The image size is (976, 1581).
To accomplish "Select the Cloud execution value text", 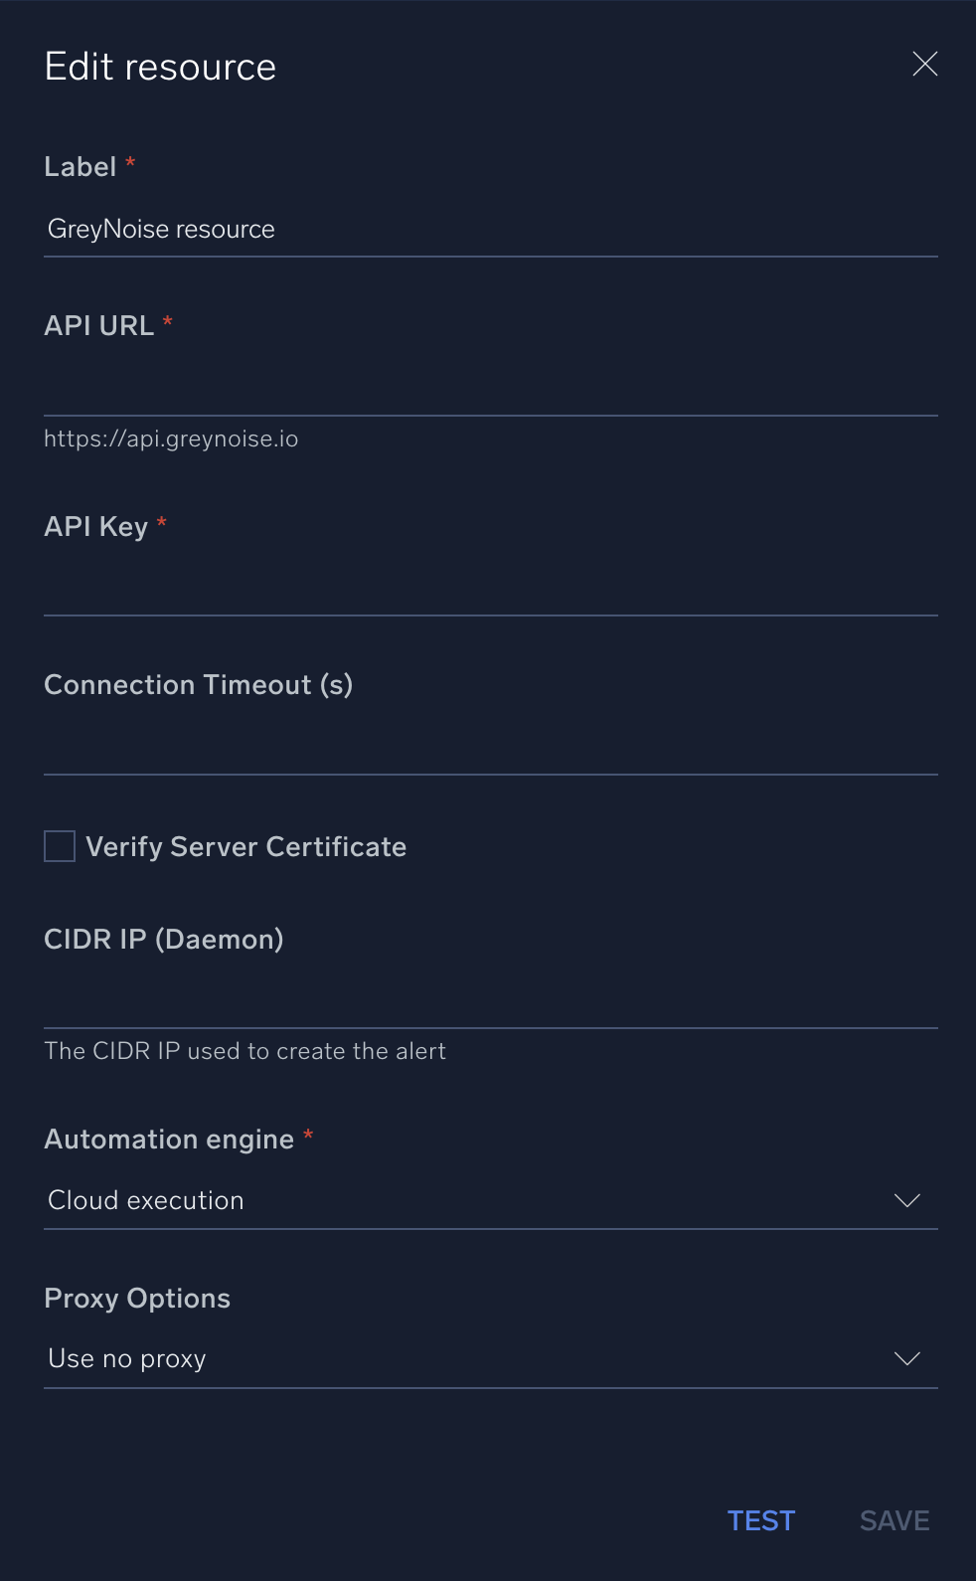I will [145, 1200].
